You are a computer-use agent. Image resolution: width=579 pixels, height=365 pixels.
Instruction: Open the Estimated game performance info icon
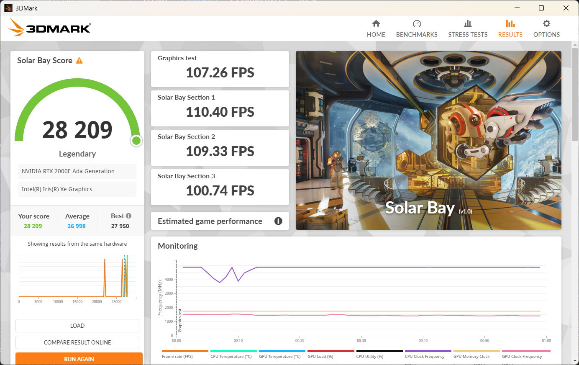pyautogui.click(x=278, y=221)
